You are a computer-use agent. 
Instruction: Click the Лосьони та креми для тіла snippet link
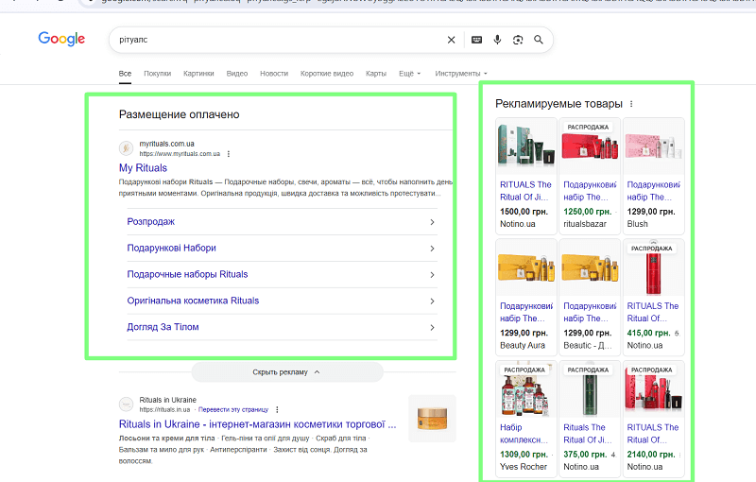[167, 439]
